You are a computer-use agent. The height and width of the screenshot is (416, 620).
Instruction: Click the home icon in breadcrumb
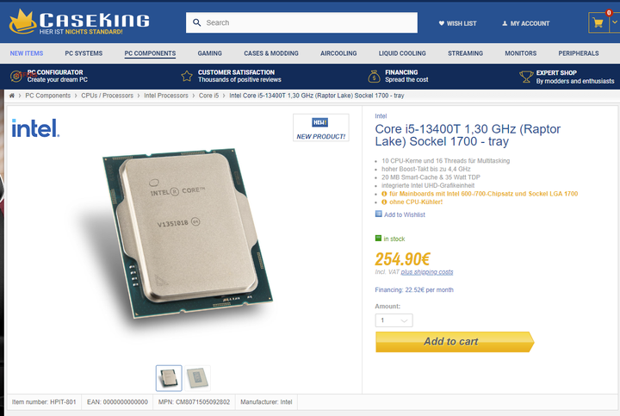[x=12, y=96]
